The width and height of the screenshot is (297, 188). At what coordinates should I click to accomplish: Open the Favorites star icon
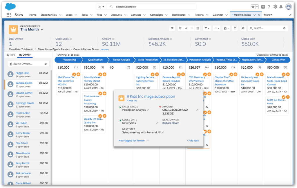pyautogui.click(x=253, y=7)
